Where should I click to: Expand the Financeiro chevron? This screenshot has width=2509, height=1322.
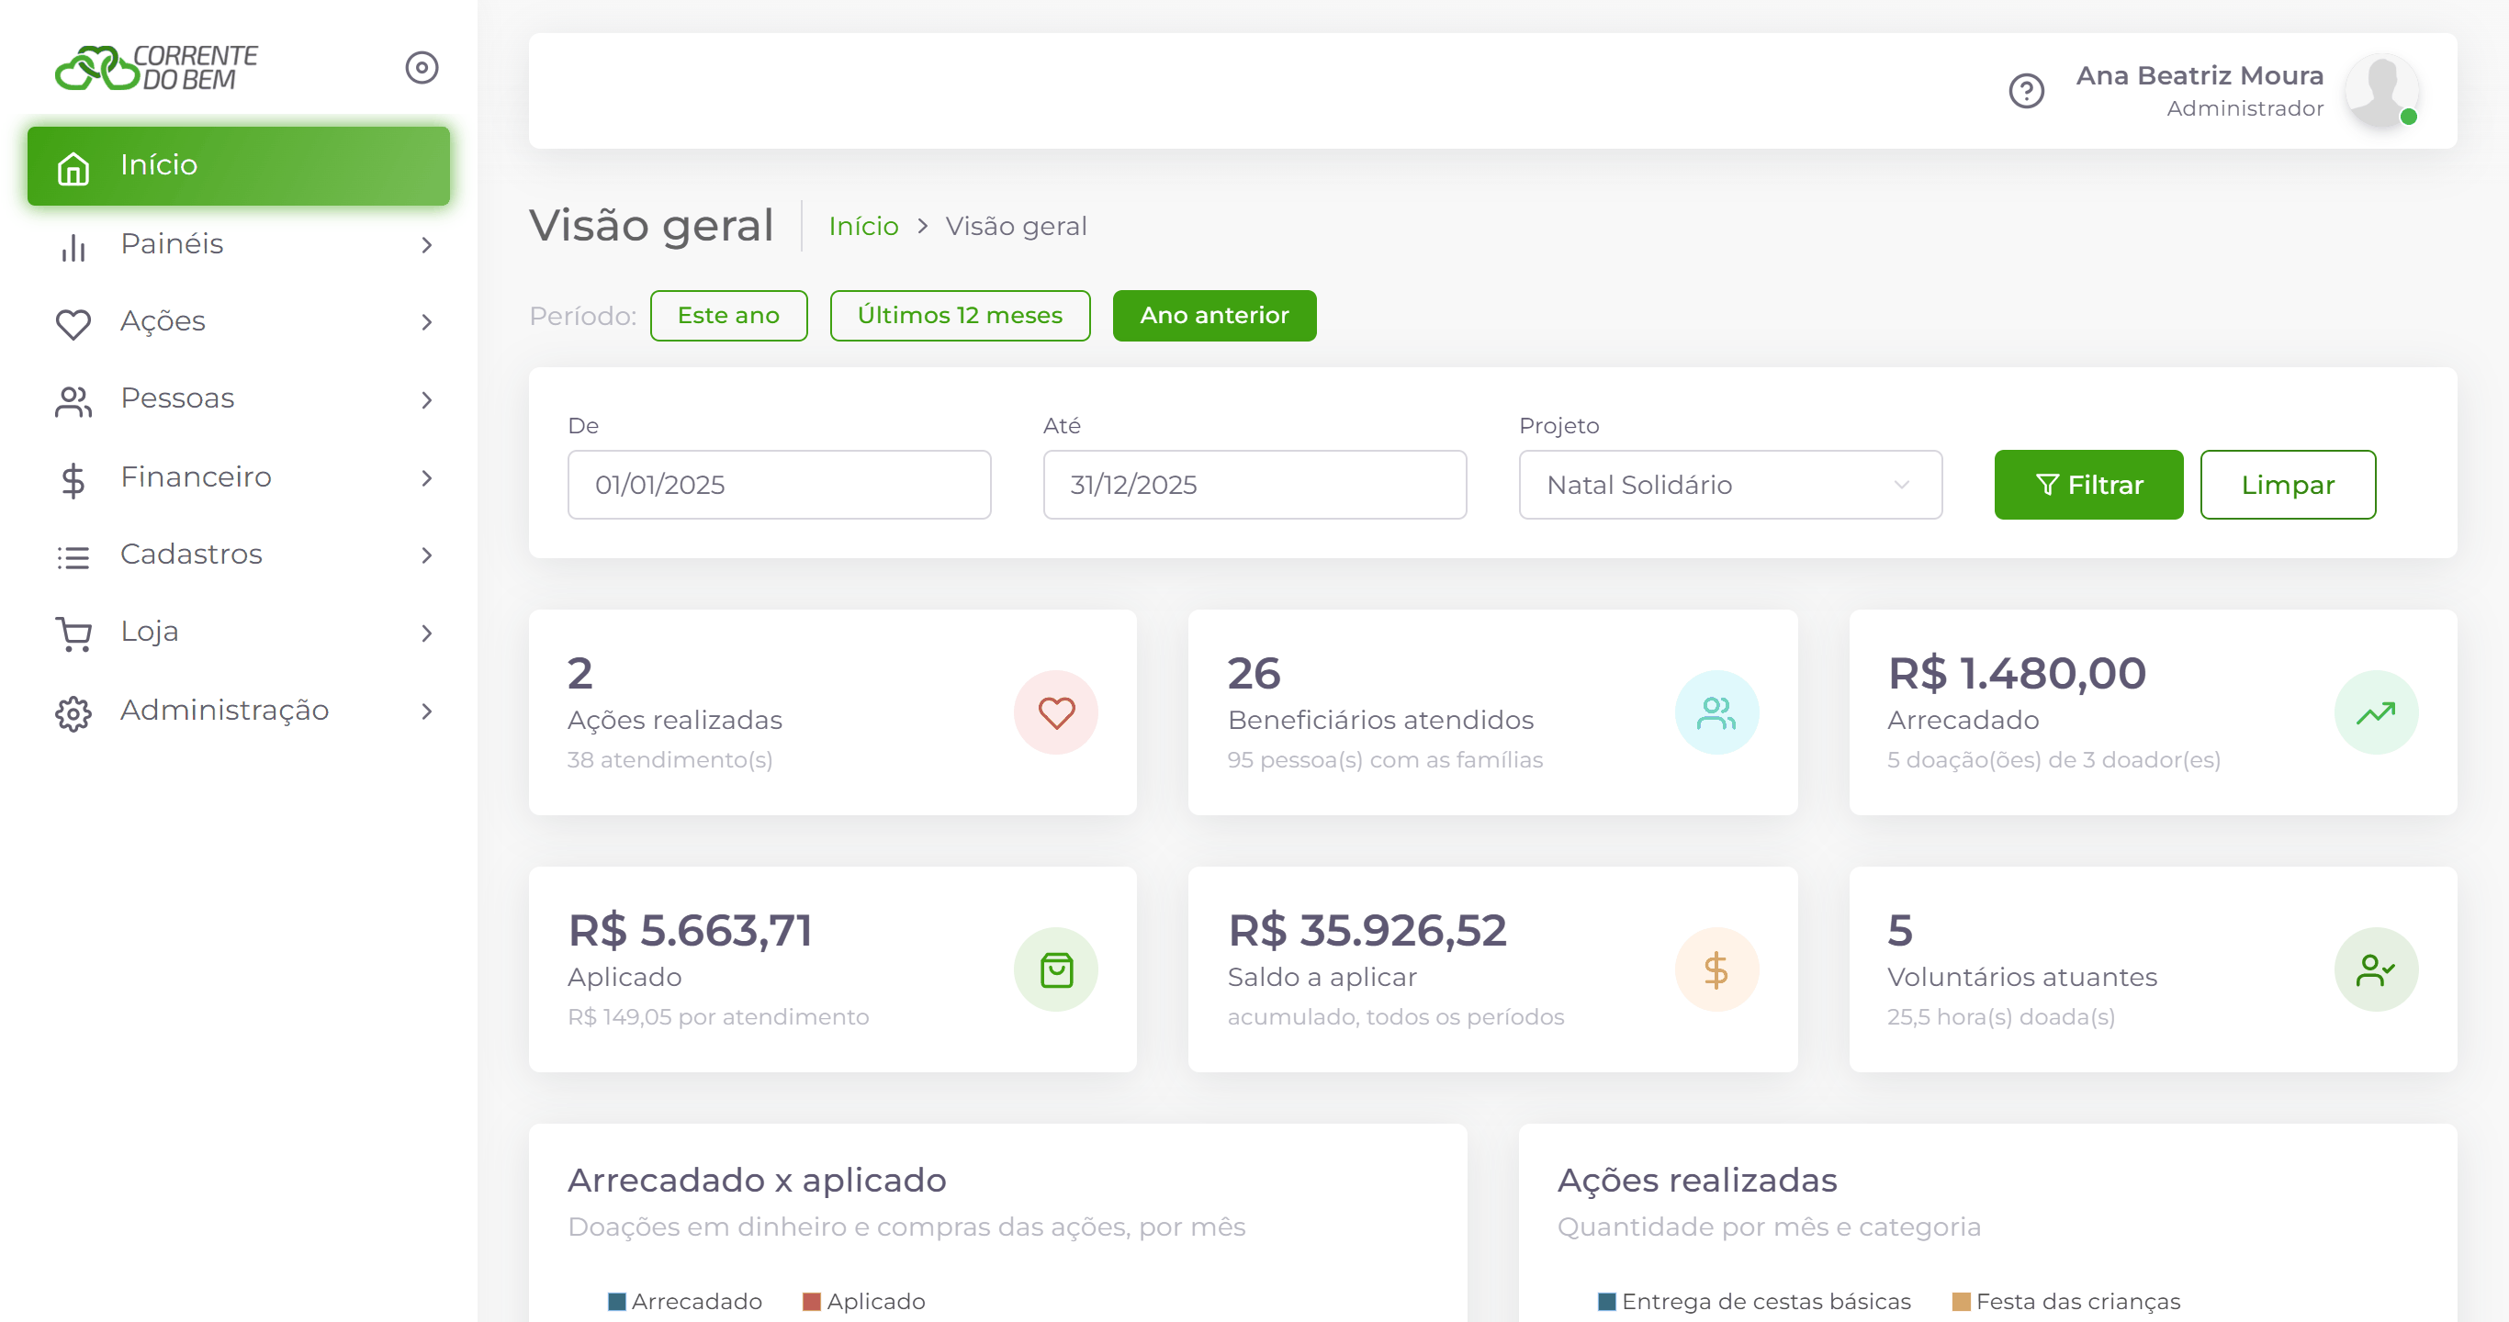pos(427,478)
